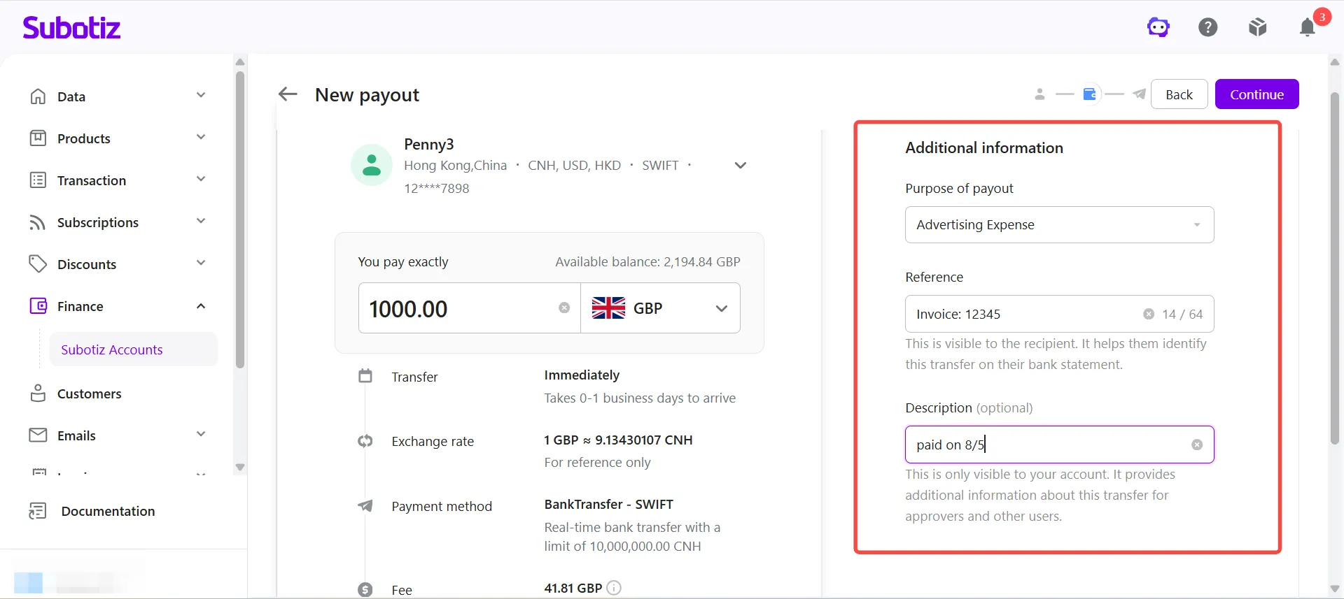Click the BankTransfer - SWIFT text

tap(608, 504)
